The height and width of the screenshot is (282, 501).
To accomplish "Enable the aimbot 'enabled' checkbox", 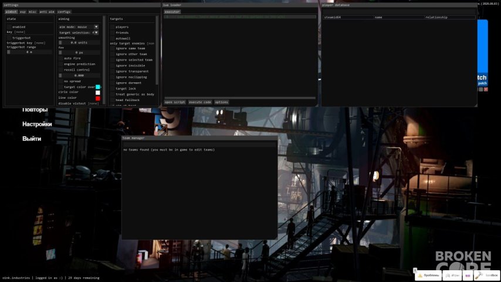I will point(9,27).
